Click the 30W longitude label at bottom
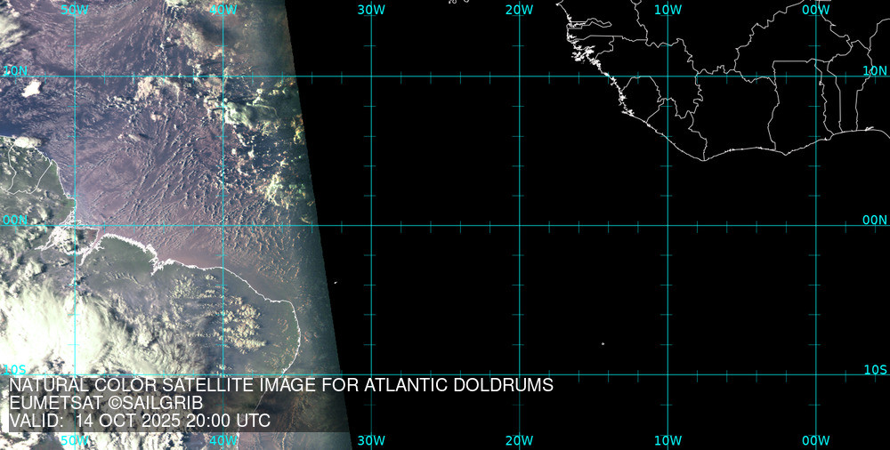The image size is (890, 450). tap(371, 440)
